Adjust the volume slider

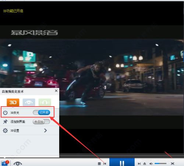(x=160, y=163)
